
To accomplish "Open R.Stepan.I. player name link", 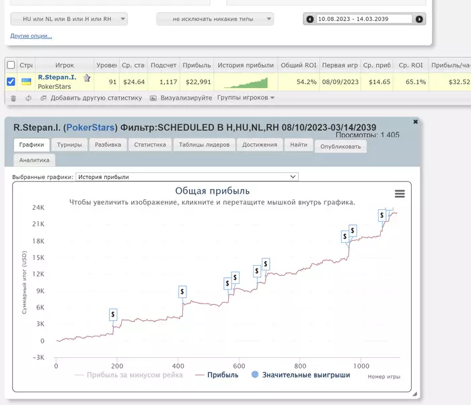I will click(x=57, y=77).
